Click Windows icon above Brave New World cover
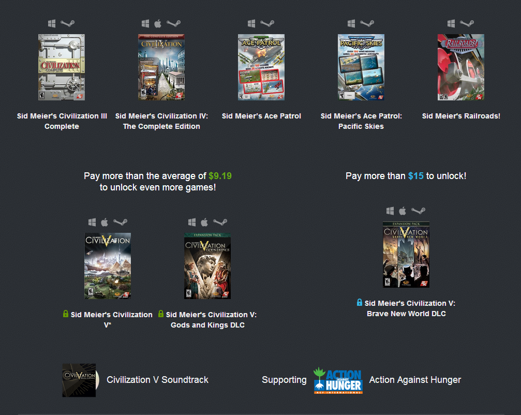521x415 pixels. (x=390, y=211)
